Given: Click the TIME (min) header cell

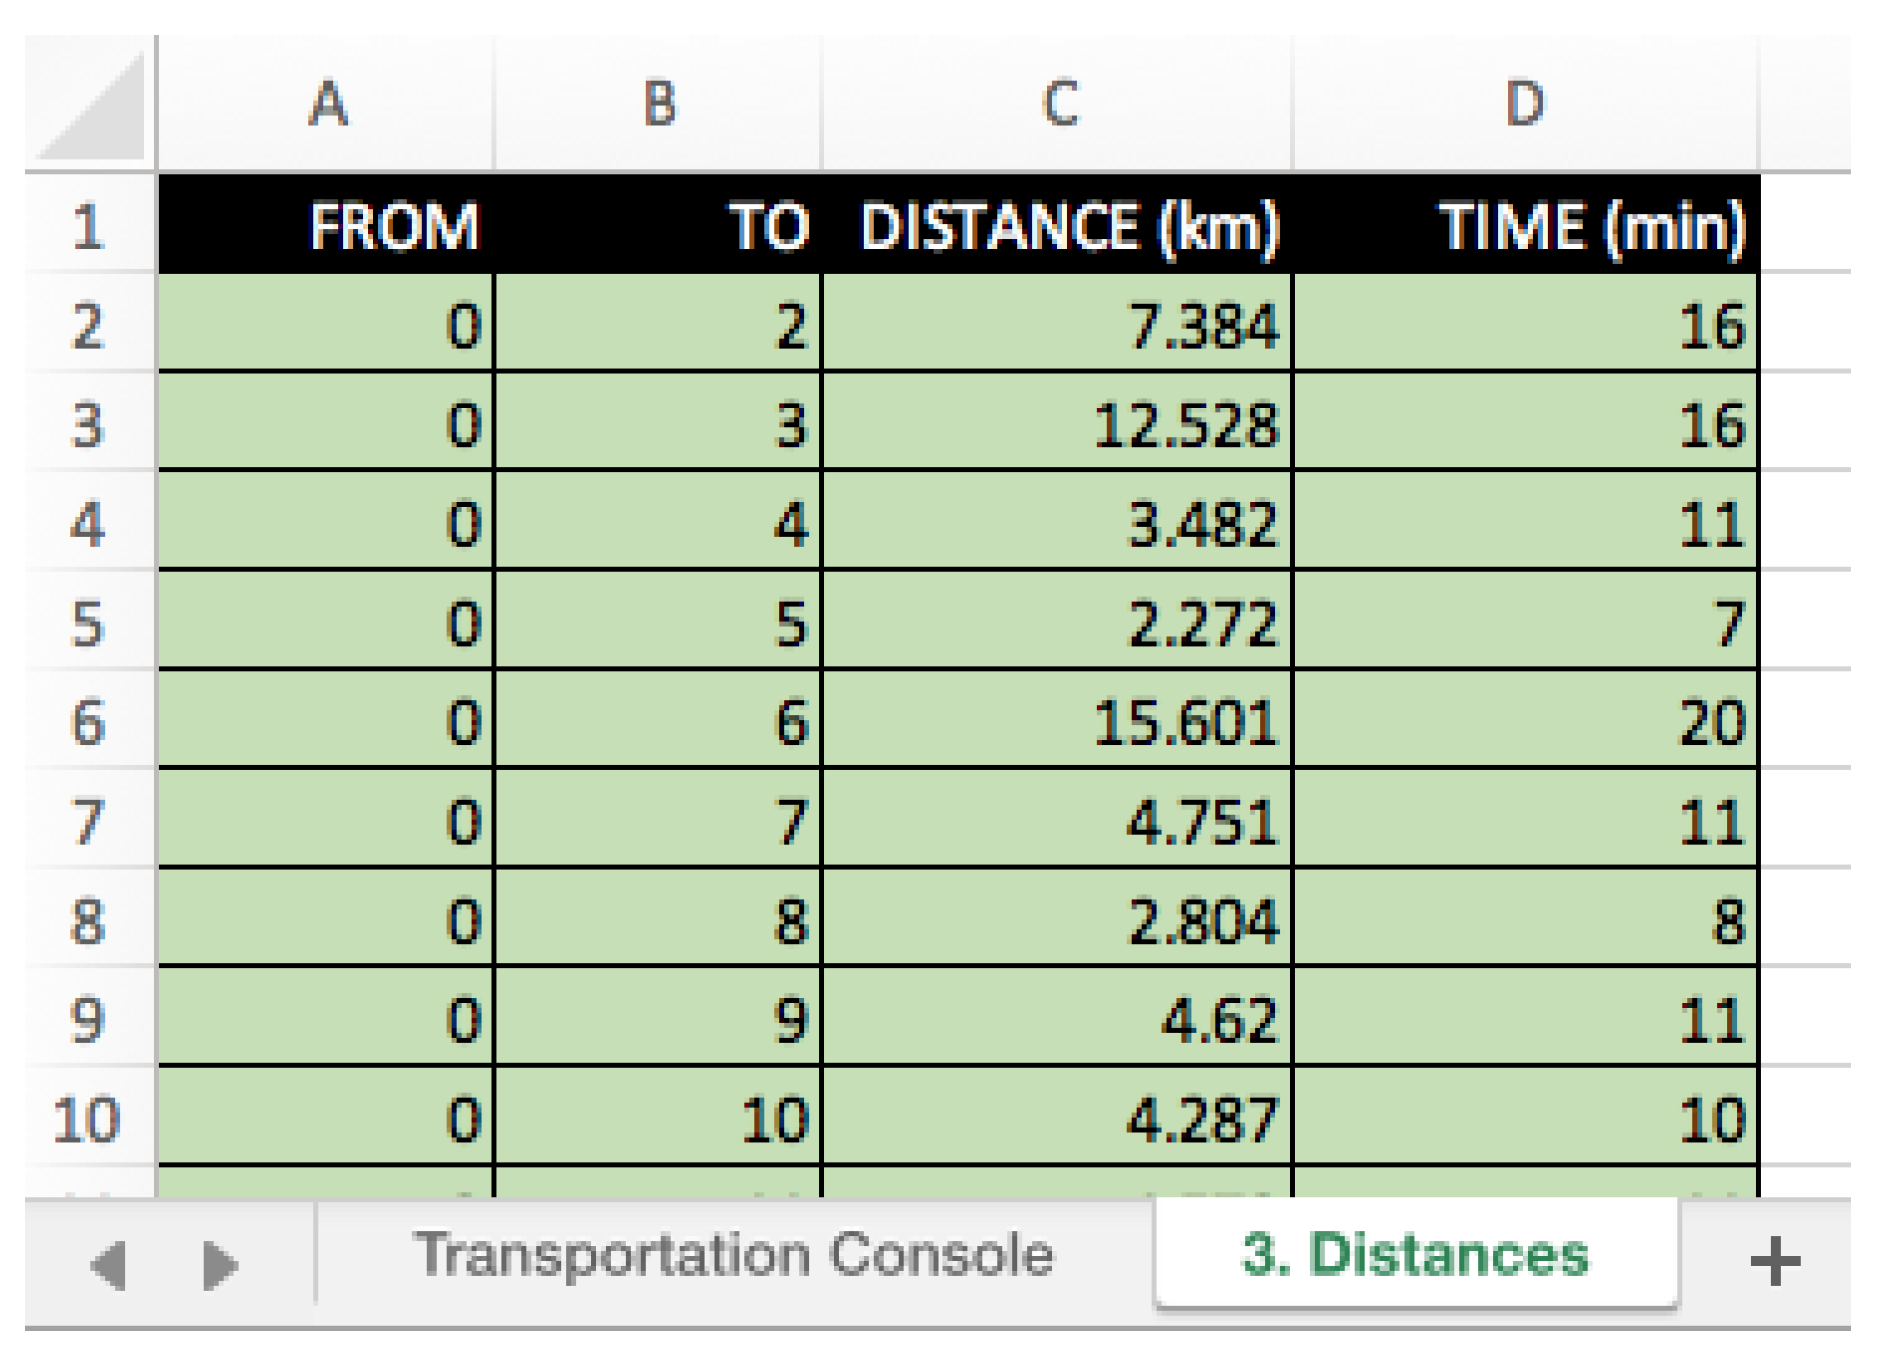Looking at the screenshot, I should coord(1525,226).
